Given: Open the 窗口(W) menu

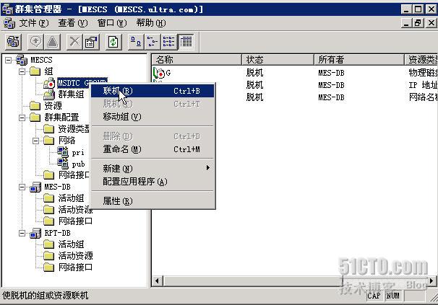Looking at the screenshot, I should click(x=112, y=23).
